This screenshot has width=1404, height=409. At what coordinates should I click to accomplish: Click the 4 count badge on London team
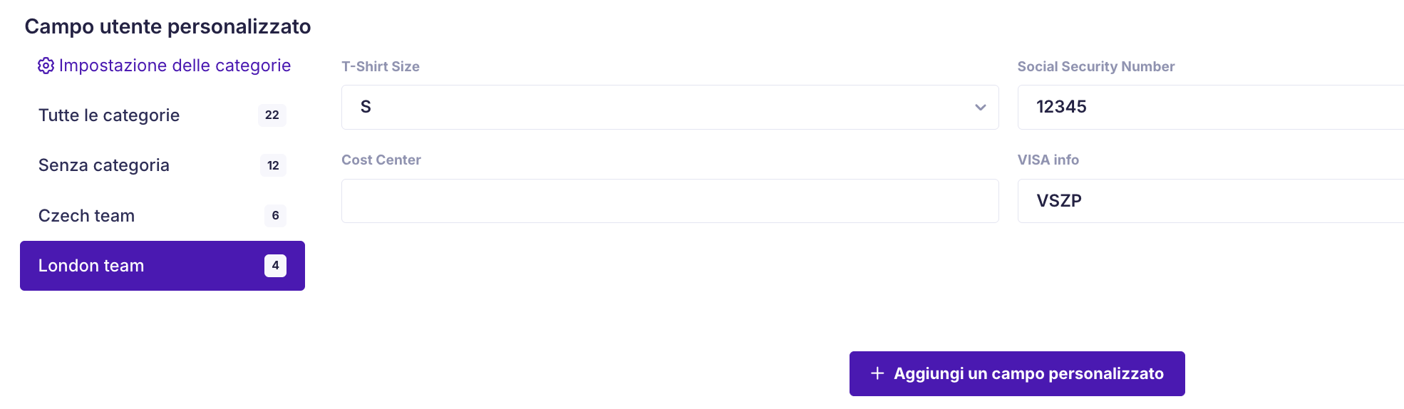coord(275,266)
